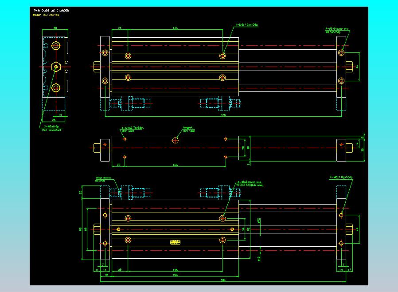Viewport: 398px width, 292px height.
Task: Select the 148 dimension in the top view
Action: tap(175, 28)
